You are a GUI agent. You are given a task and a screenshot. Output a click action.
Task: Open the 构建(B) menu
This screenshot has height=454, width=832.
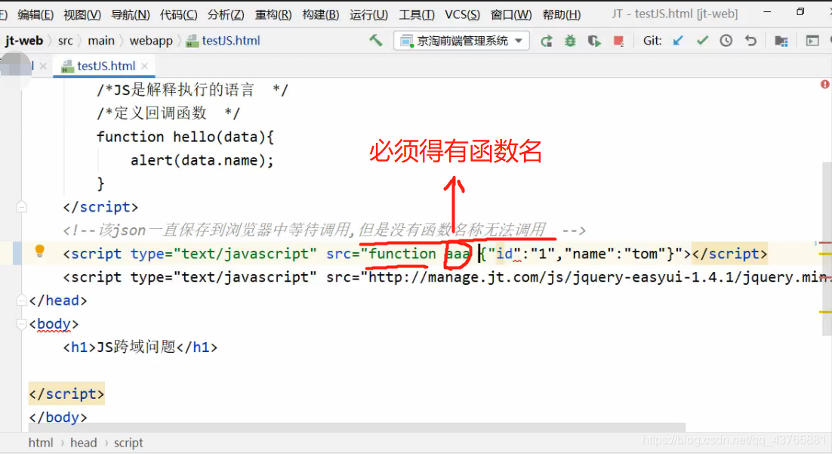click(x=321, y=14)
